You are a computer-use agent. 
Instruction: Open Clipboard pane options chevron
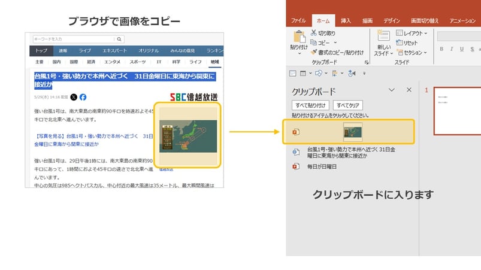(x=391, y=90)
